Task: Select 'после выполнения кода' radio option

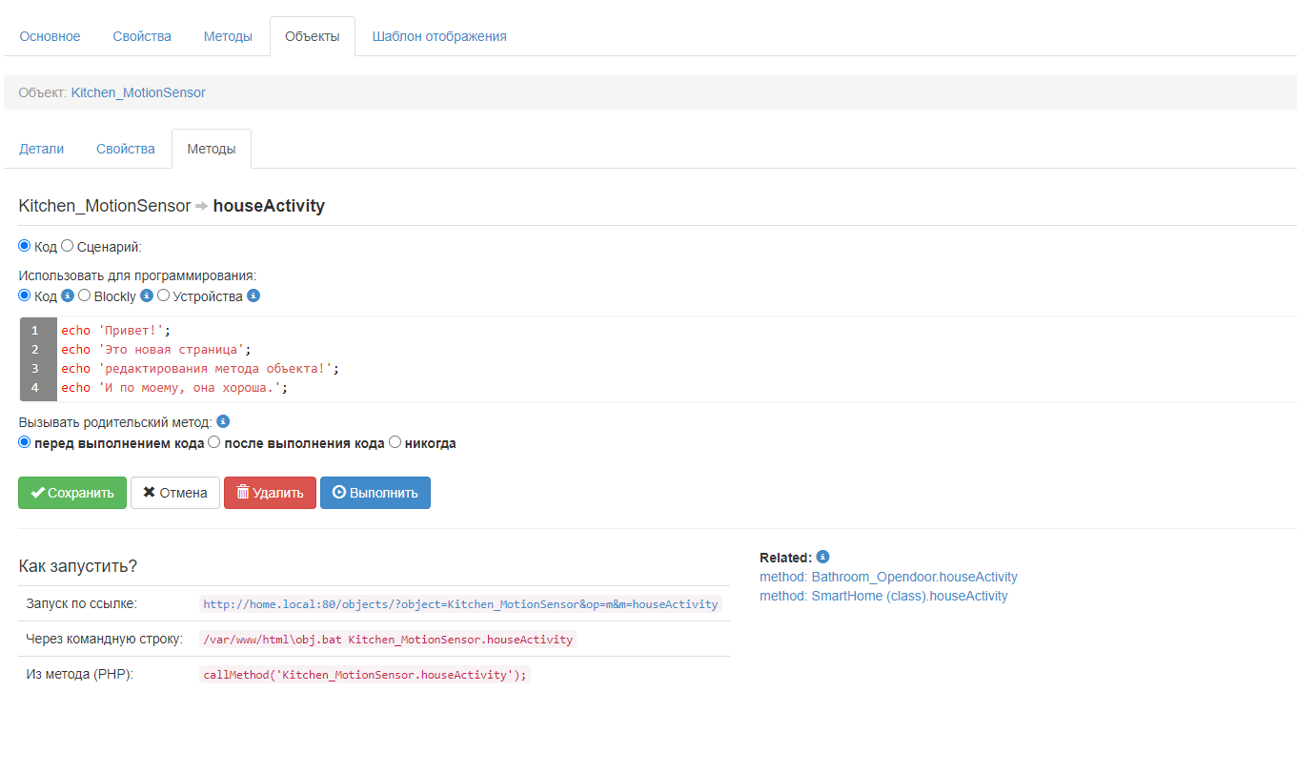Action: (x=214, y=442)
